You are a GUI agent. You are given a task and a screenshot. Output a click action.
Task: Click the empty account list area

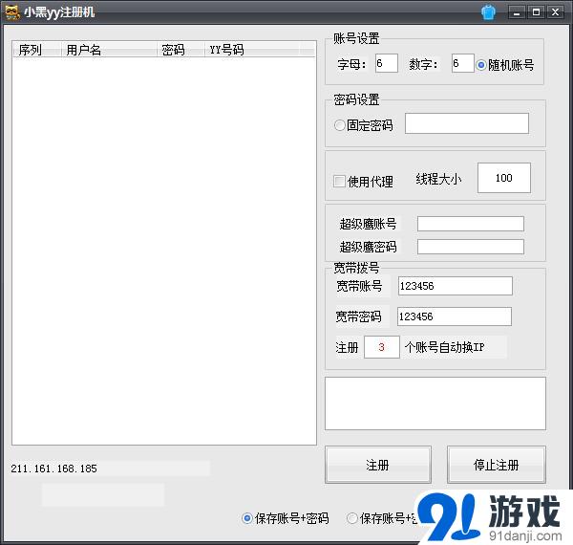[164, 251]
